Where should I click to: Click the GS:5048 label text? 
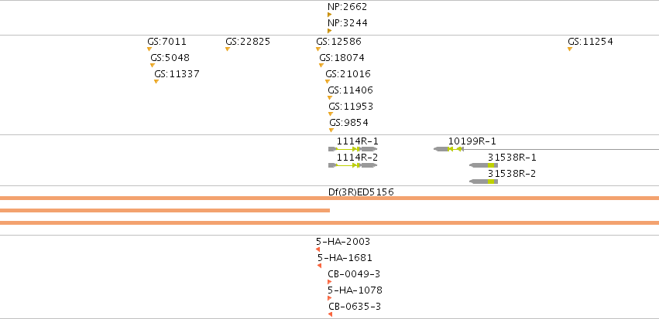coord(170,58)
